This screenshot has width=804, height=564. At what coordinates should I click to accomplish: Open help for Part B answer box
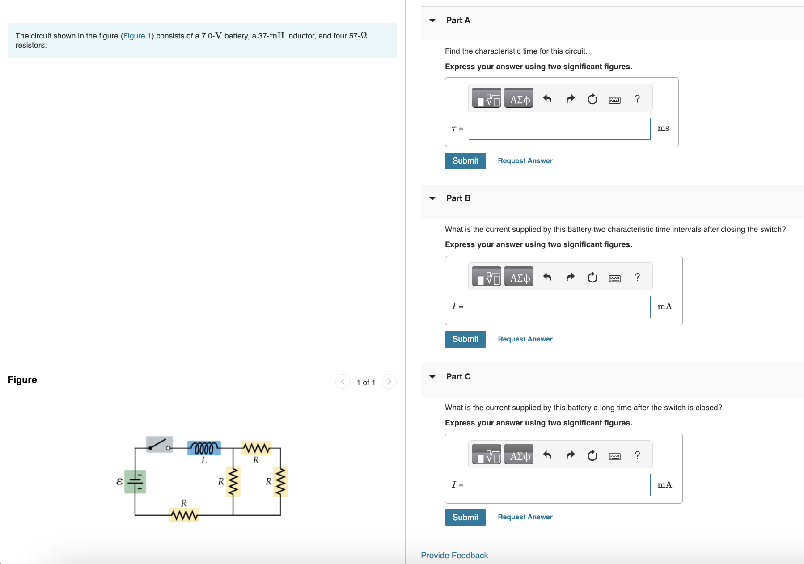coord(638,277)
